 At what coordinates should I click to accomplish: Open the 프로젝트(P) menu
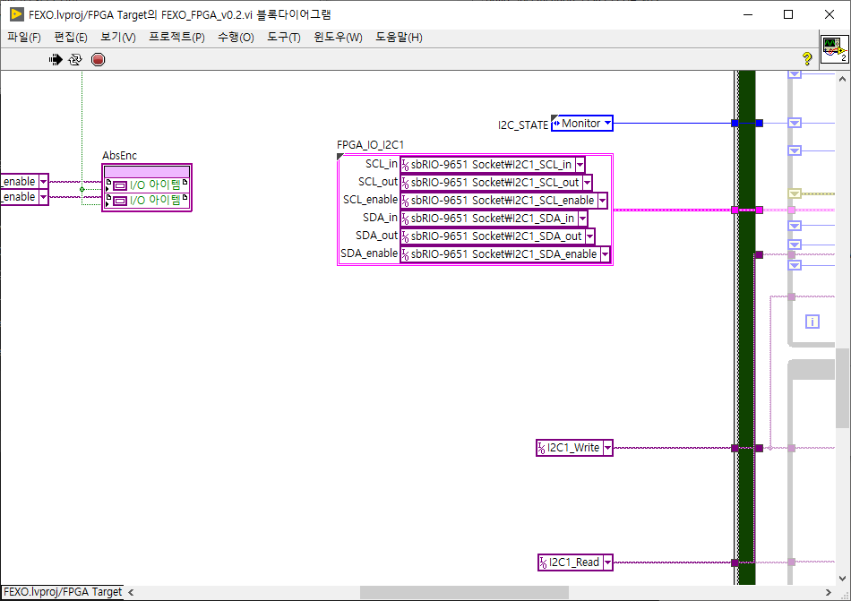[176, 38]
